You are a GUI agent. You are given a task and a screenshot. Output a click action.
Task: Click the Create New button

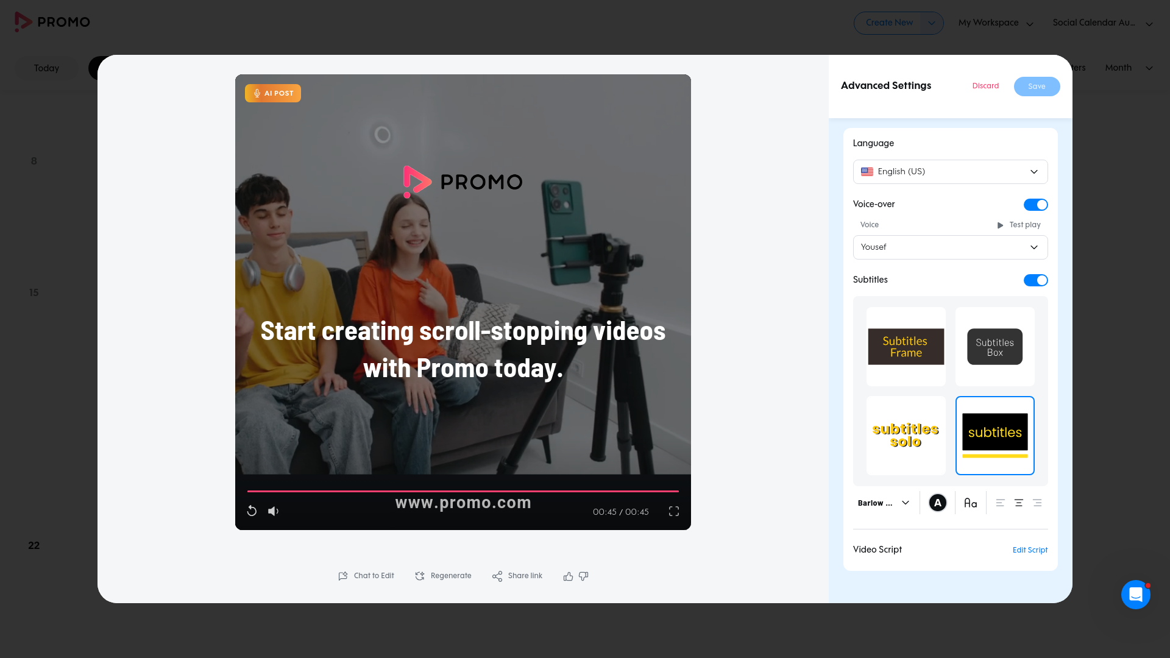(889, 23)
